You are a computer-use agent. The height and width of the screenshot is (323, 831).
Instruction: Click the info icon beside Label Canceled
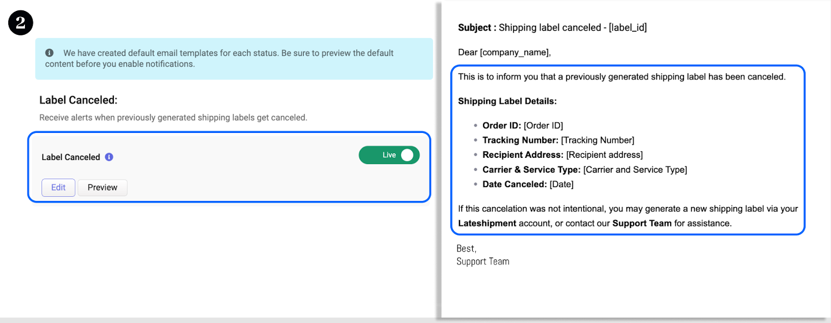(109, 157)
